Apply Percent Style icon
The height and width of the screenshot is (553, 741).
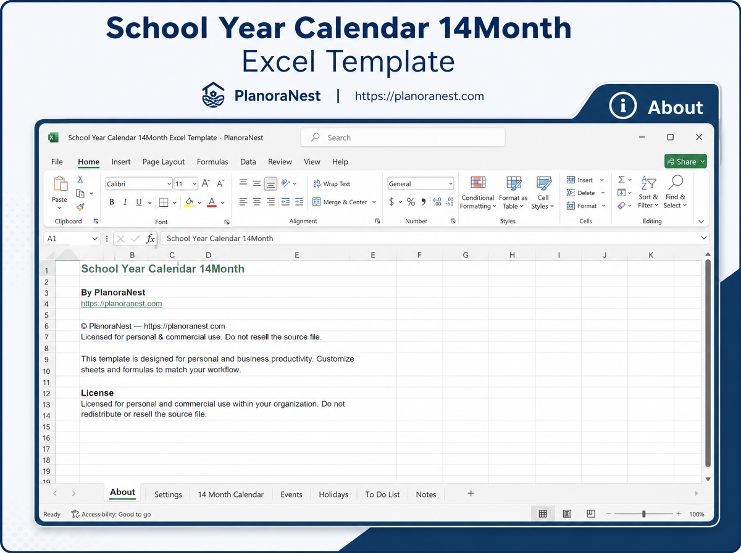(411, 202)
